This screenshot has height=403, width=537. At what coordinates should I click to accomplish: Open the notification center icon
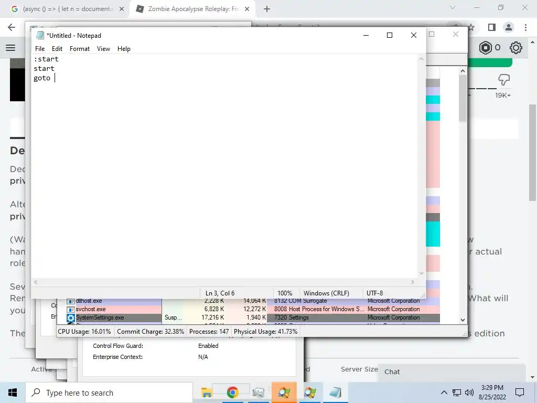(x=520, y=393)
